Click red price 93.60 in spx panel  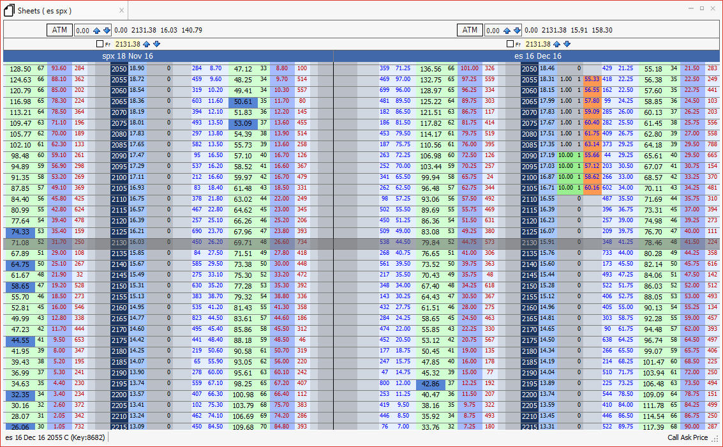pyautogui.click(x=59, y=68)
